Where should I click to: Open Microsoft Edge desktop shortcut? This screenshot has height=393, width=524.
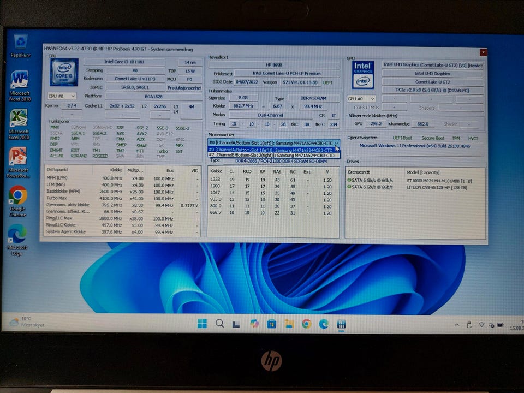pos(17,240)
